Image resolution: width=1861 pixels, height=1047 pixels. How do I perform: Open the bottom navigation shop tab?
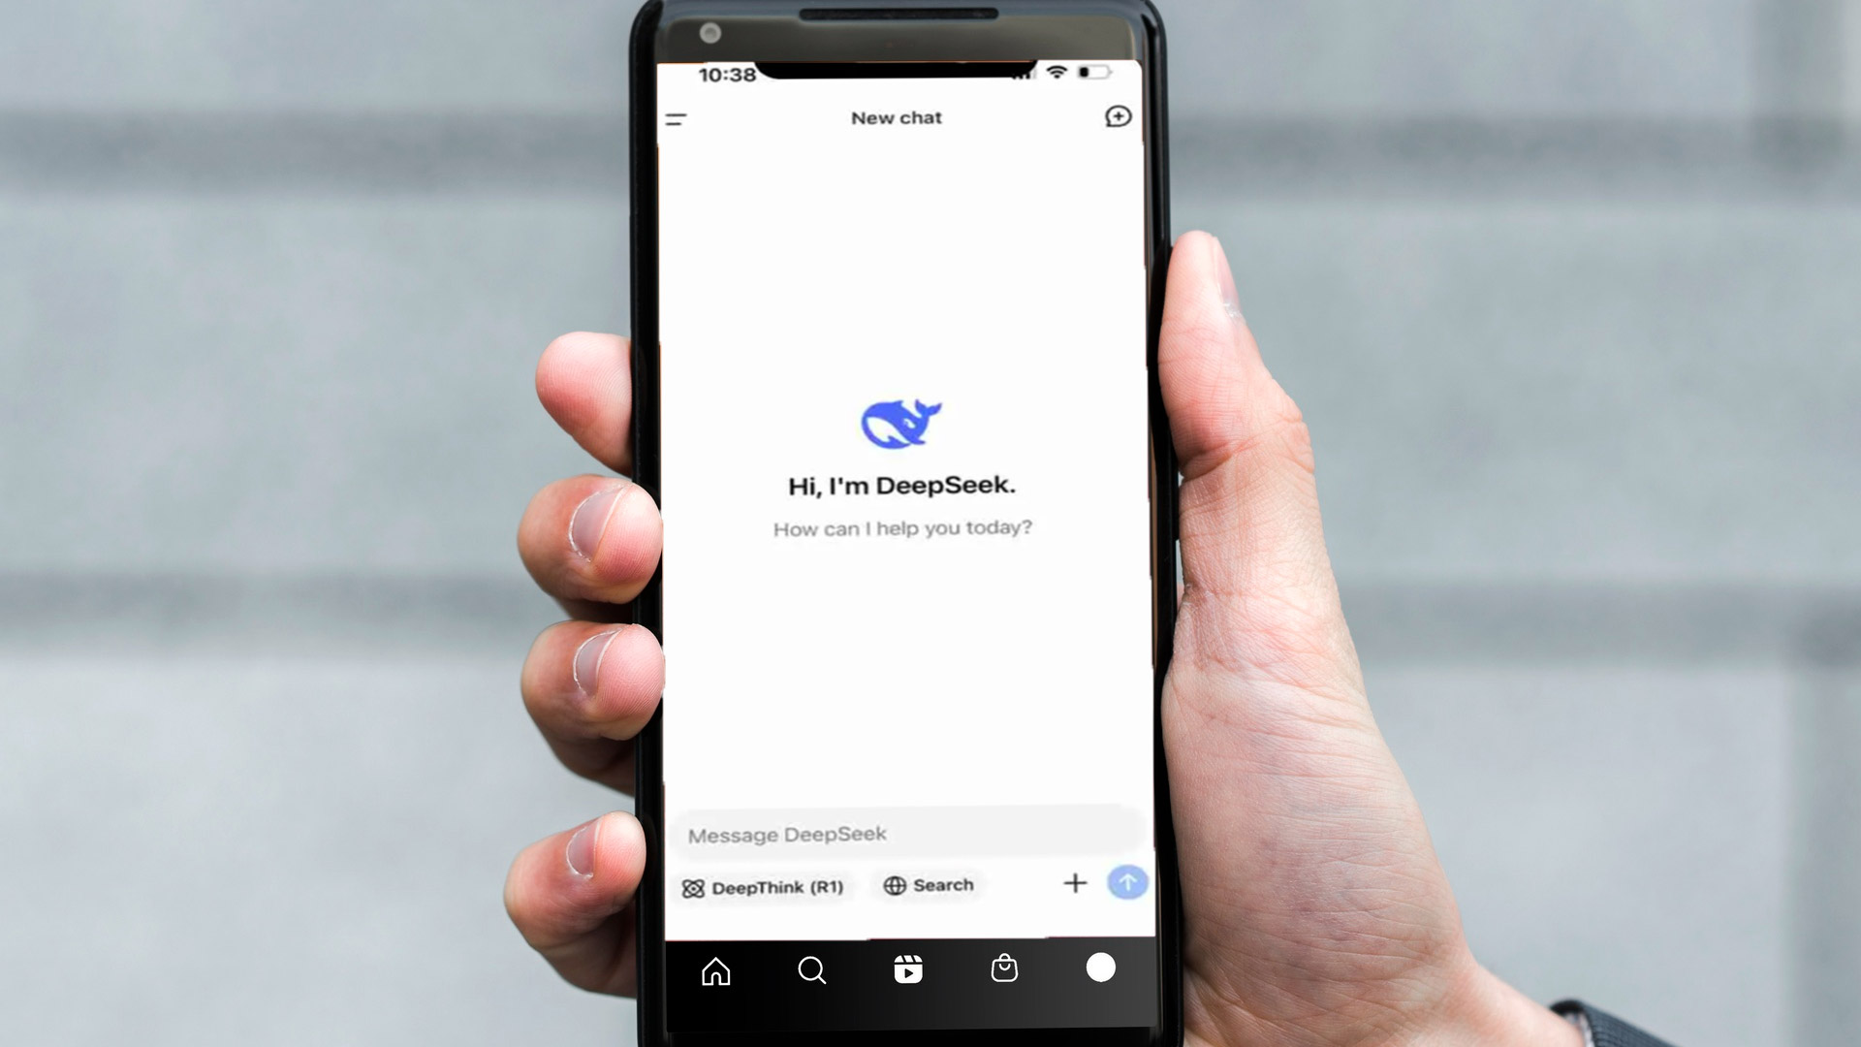pos(1003,968)
